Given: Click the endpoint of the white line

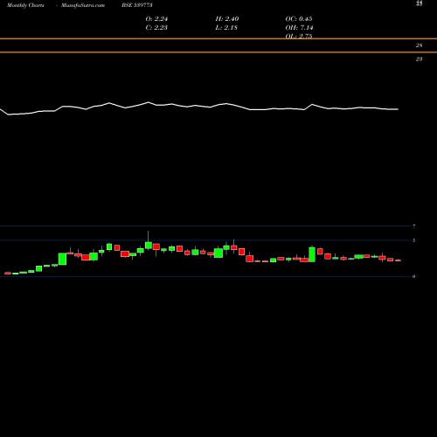Looking at the screenshot, I should [398, 109].
